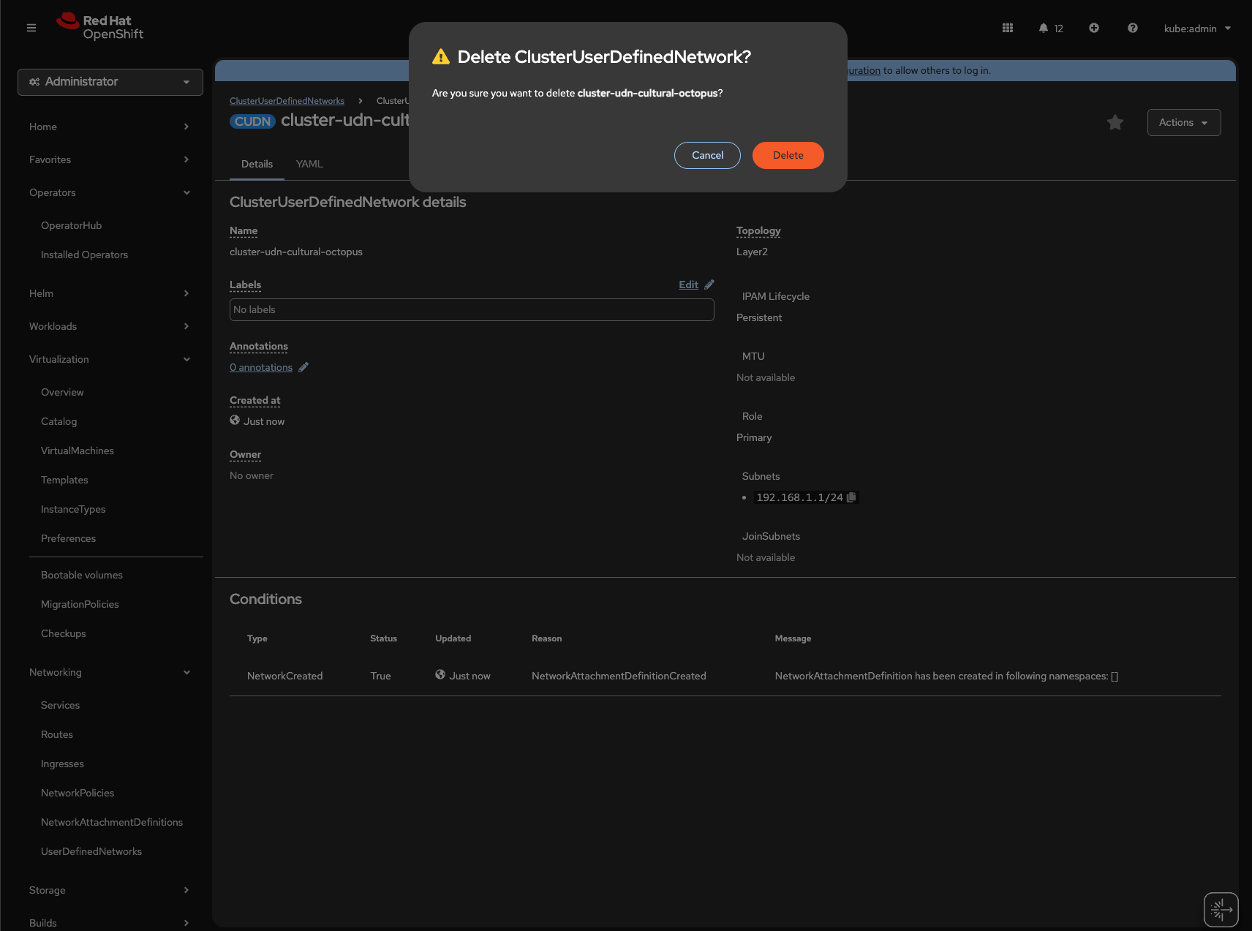The image size is (1252, 931).
Task: Open the Administrator perspective switcher
Action: pyautogui.click(x=110, y=82)
